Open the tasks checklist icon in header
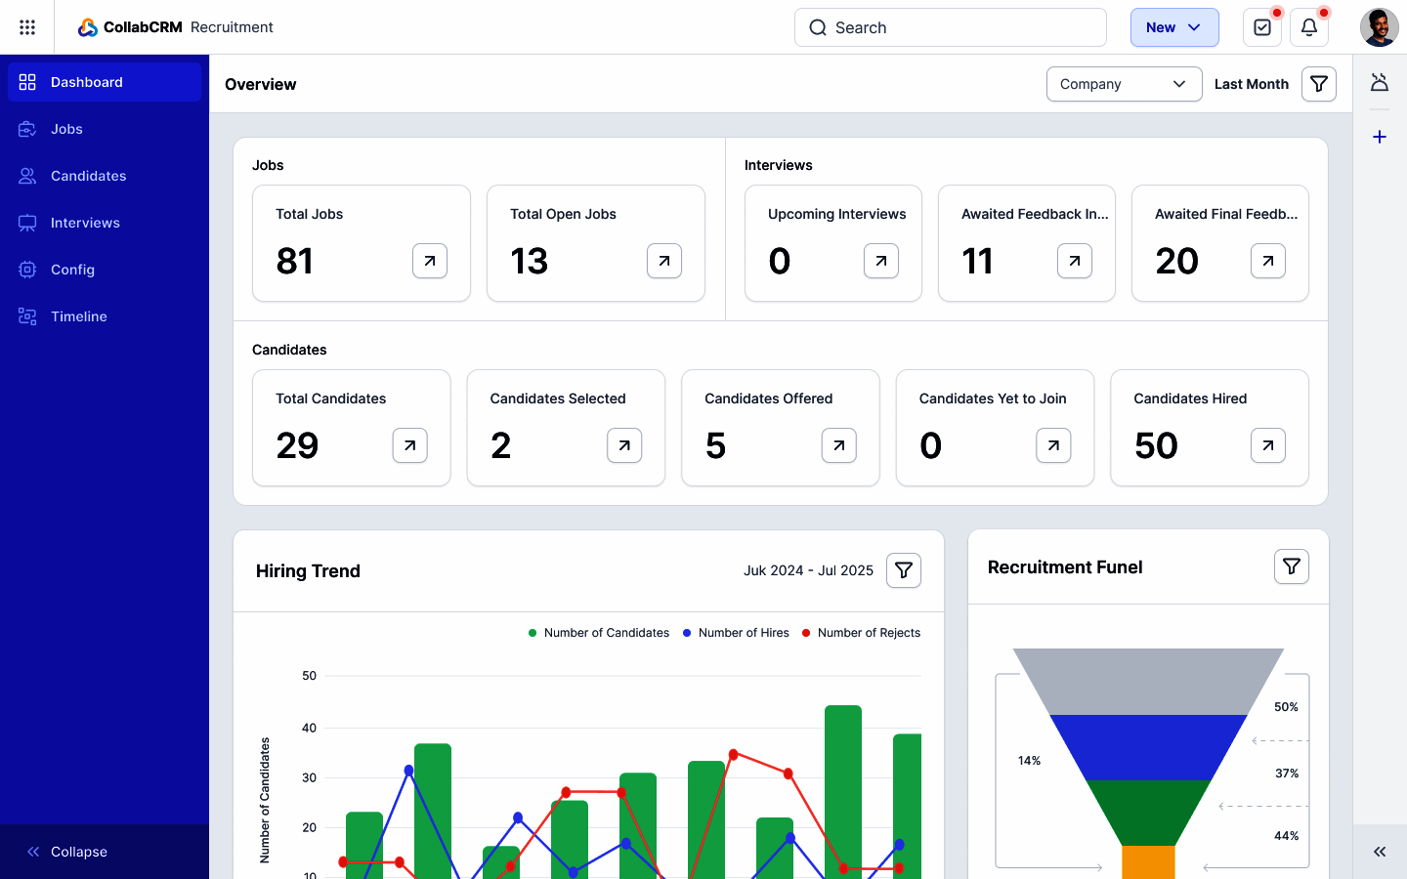This screenshot has width=1407, height=879. coord(1261,27)
